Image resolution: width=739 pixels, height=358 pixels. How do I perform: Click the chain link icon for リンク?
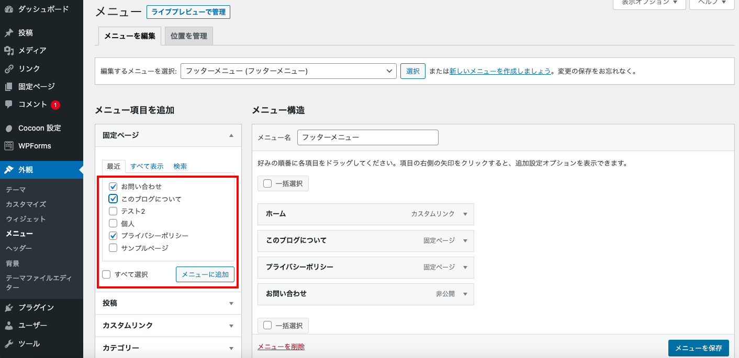[x=9, y=68]
